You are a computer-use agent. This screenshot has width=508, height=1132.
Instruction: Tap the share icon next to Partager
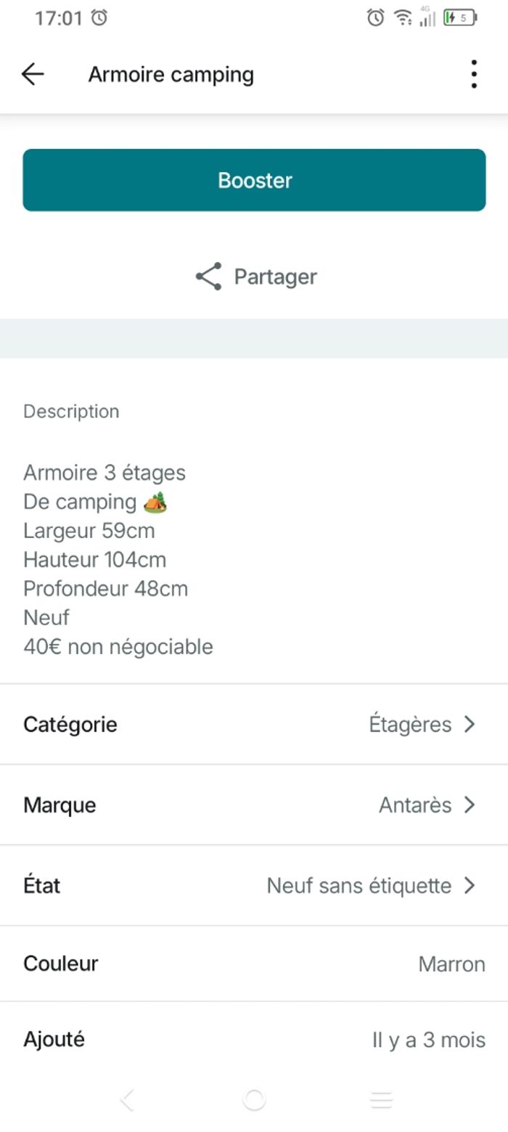[x=208, y=277]
